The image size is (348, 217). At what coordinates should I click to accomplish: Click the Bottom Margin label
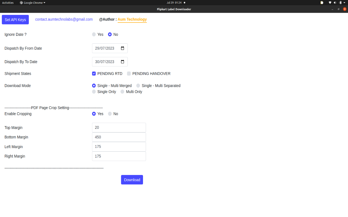point(16,137)
